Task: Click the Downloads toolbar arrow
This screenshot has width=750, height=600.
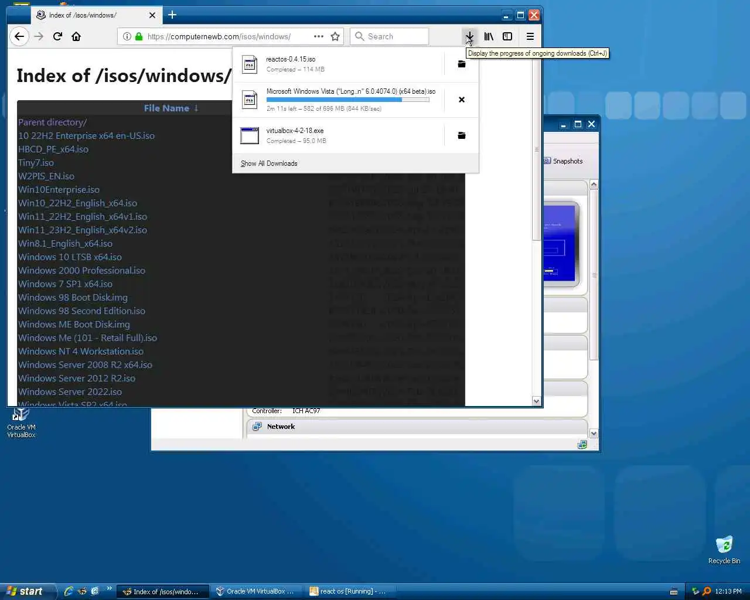Action: pyautogui.click(x=469, y=36)
